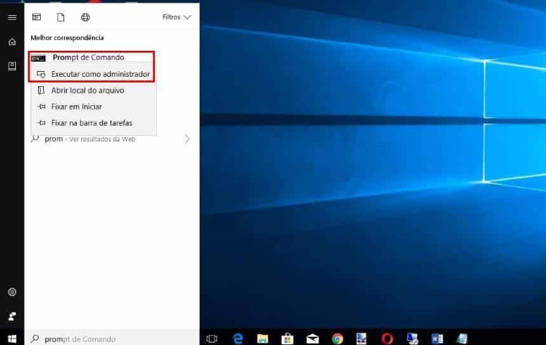Expand the prom web results arrow
This screenshot has height=345, width=546.
(x=187, y=139)
